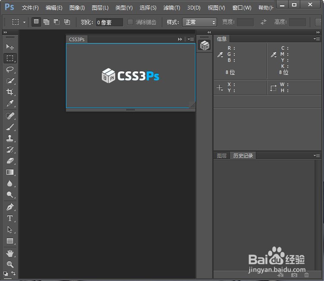Toggle the 消除锯齿 anti-alias checkbox
The width and height of the screenshot is (324, 281).
pyautogui.click(x=130, y=22)
